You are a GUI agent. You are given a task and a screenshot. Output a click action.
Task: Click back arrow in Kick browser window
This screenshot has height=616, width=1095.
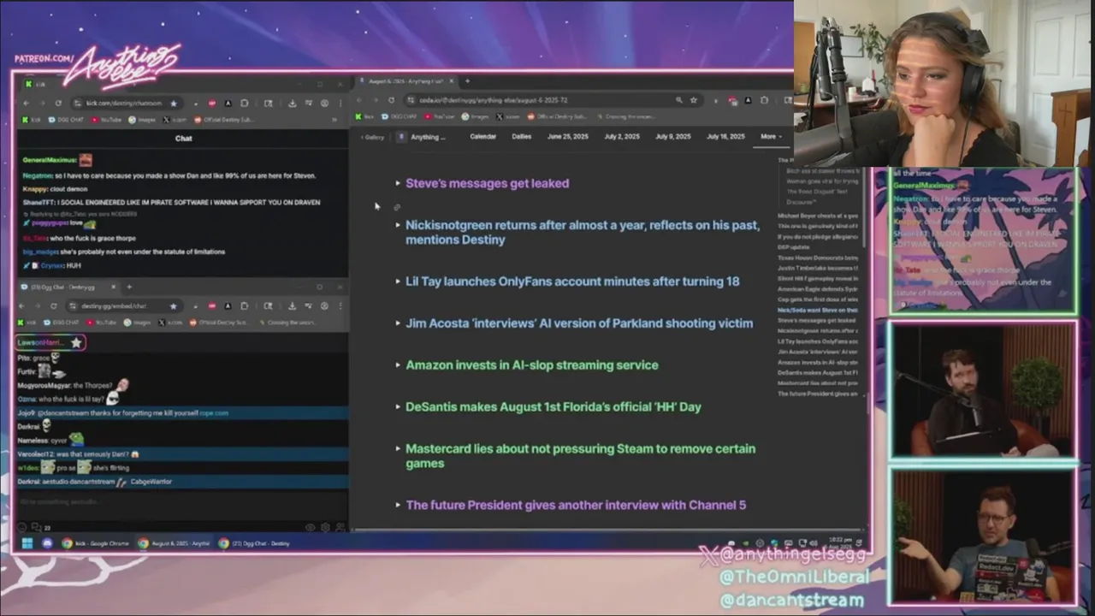click(x=26, y=103)
